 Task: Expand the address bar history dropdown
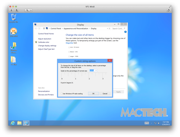tap(107, 28)
